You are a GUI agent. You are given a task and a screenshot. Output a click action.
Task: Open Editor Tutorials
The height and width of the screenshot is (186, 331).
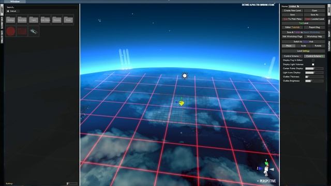tap(292, 27)
